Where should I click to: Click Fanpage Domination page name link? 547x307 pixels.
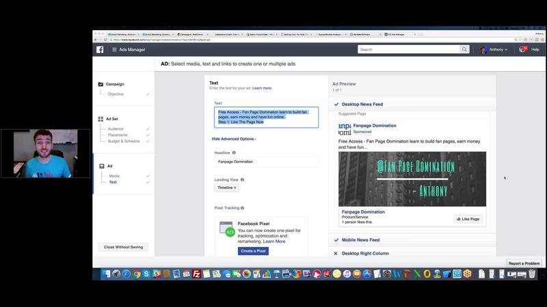375,126
